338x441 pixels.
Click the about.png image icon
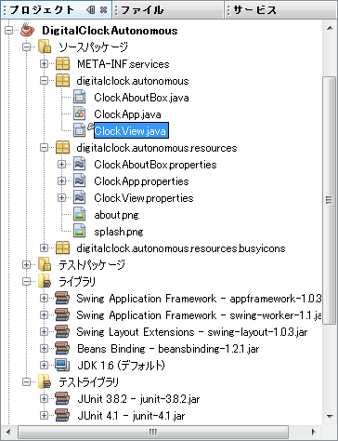coord(79,214)
